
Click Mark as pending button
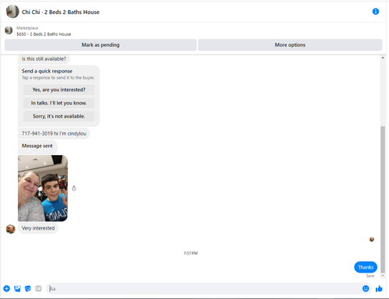pyautogui.click(x=100, y=45)
